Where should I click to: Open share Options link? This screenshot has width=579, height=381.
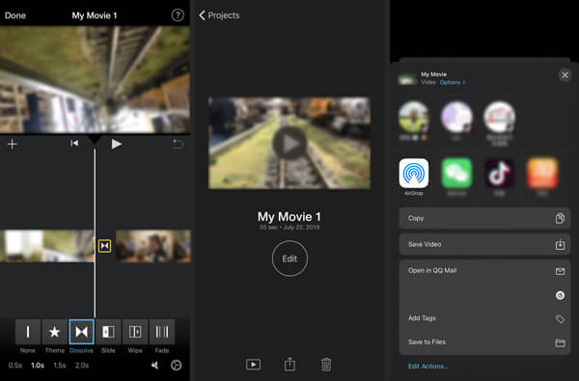point(453,82)
